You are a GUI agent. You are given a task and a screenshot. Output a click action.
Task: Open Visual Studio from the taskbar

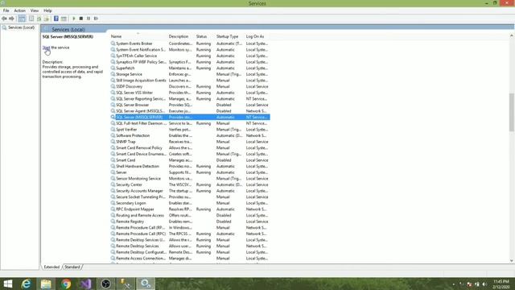pyautogui.click(x=86, y=284)
